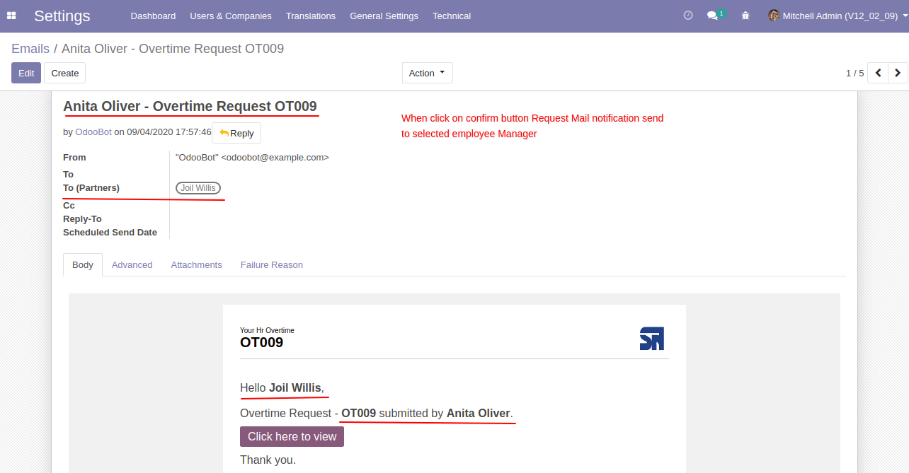The width and height of the screenshot is (909, 473).
Task: Switch to the Attachments tab
Action: click(x=197, y=264)
